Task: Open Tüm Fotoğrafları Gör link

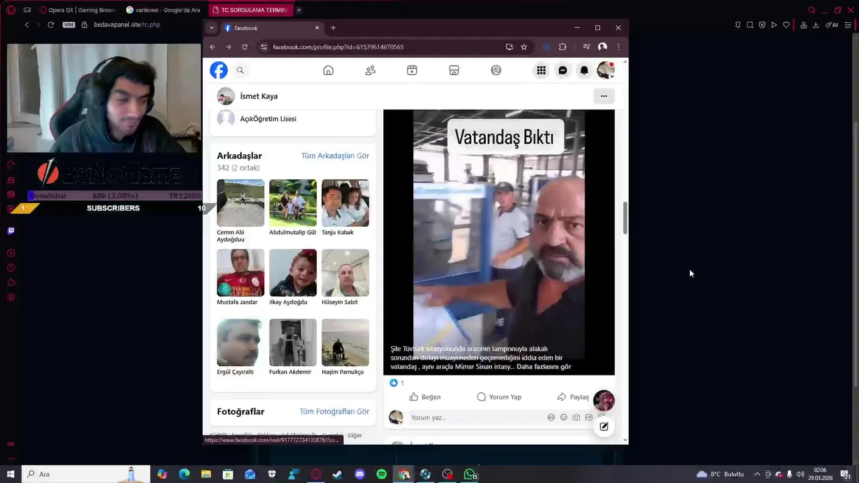Action: (x=334, y=412)
